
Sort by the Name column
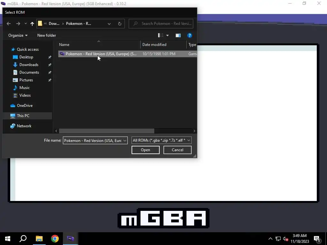pos(99,45)
